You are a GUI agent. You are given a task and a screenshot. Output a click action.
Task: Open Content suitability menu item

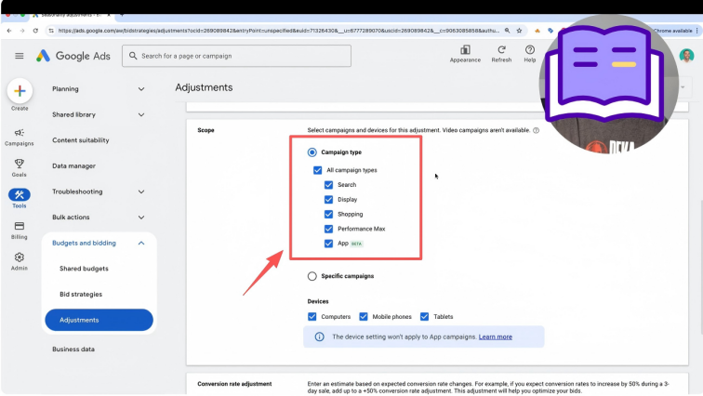click(81, 140)
